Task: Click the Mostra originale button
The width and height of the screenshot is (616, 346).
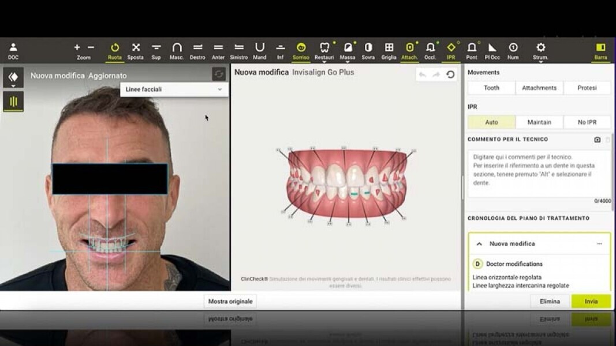Action: (230, 302)
